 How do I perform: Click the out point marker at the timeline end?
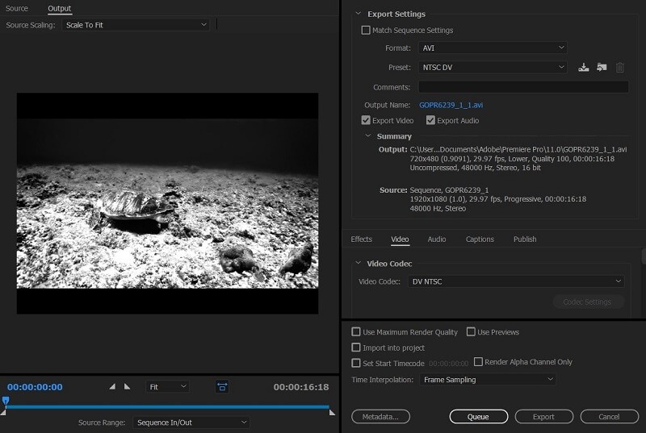point(332,413)
